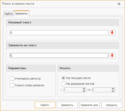Decrease the 'с' start sheet number

coord(84,91)
